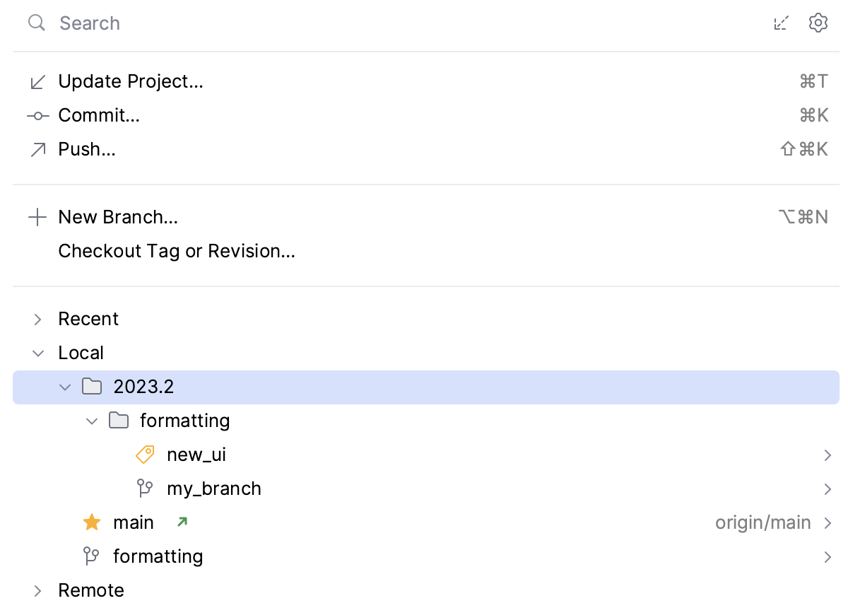Click the settings gear icon
The image size is (848, 608).
pos(818,23)
